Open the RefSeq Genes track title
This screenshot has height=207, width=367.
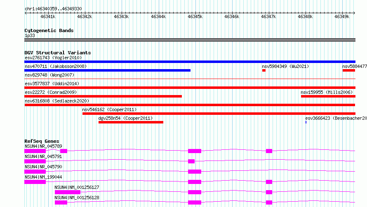[42, 141]
